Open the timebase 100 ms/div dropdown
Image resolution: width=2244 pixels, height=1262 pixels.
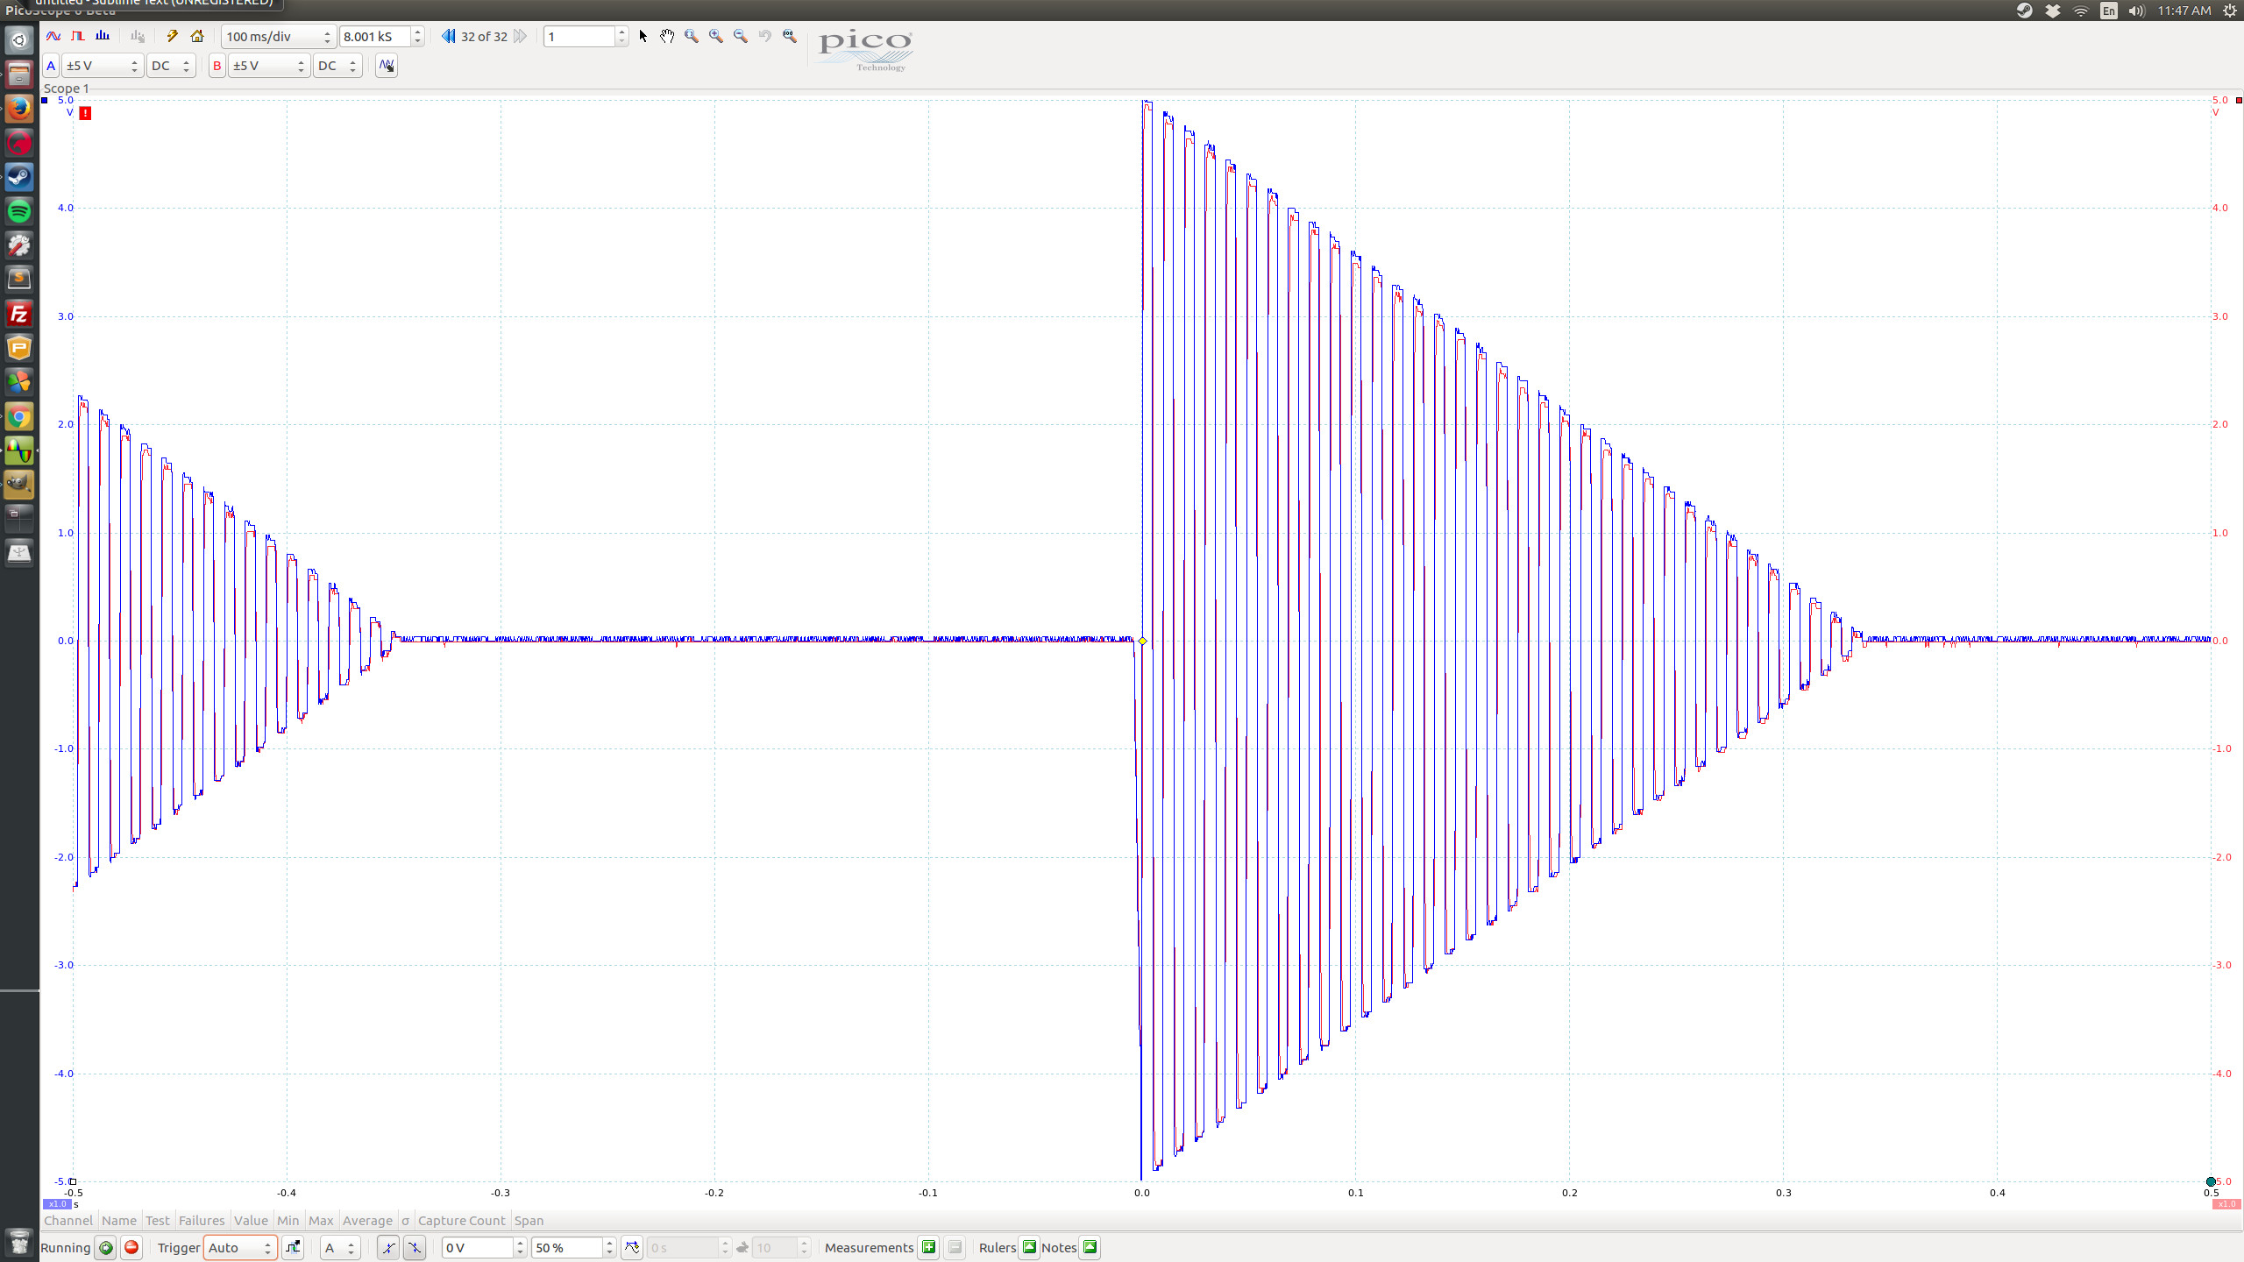tap(278, 36)
